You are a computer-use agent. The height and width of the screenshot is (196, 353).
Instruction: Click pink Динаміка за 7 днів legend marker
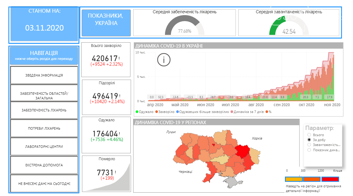[232, 112]
